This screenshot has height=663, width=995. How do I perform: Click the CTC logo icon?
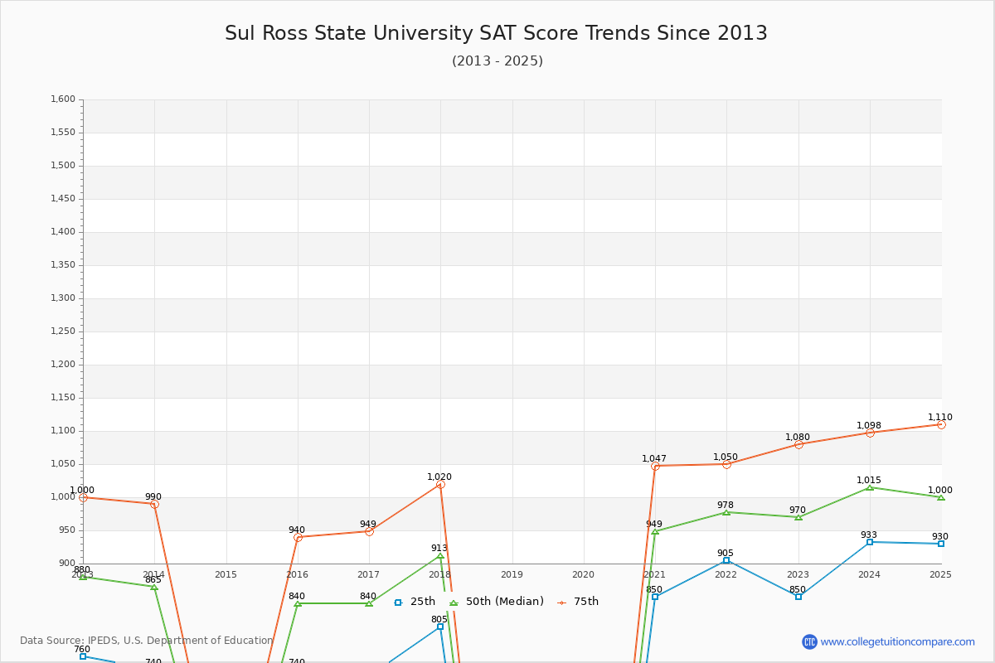tap(809, 641)
